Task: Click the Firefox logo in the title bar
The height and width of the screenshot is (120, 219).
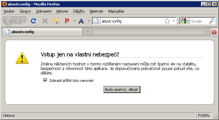Action: (x=4, y=4)
